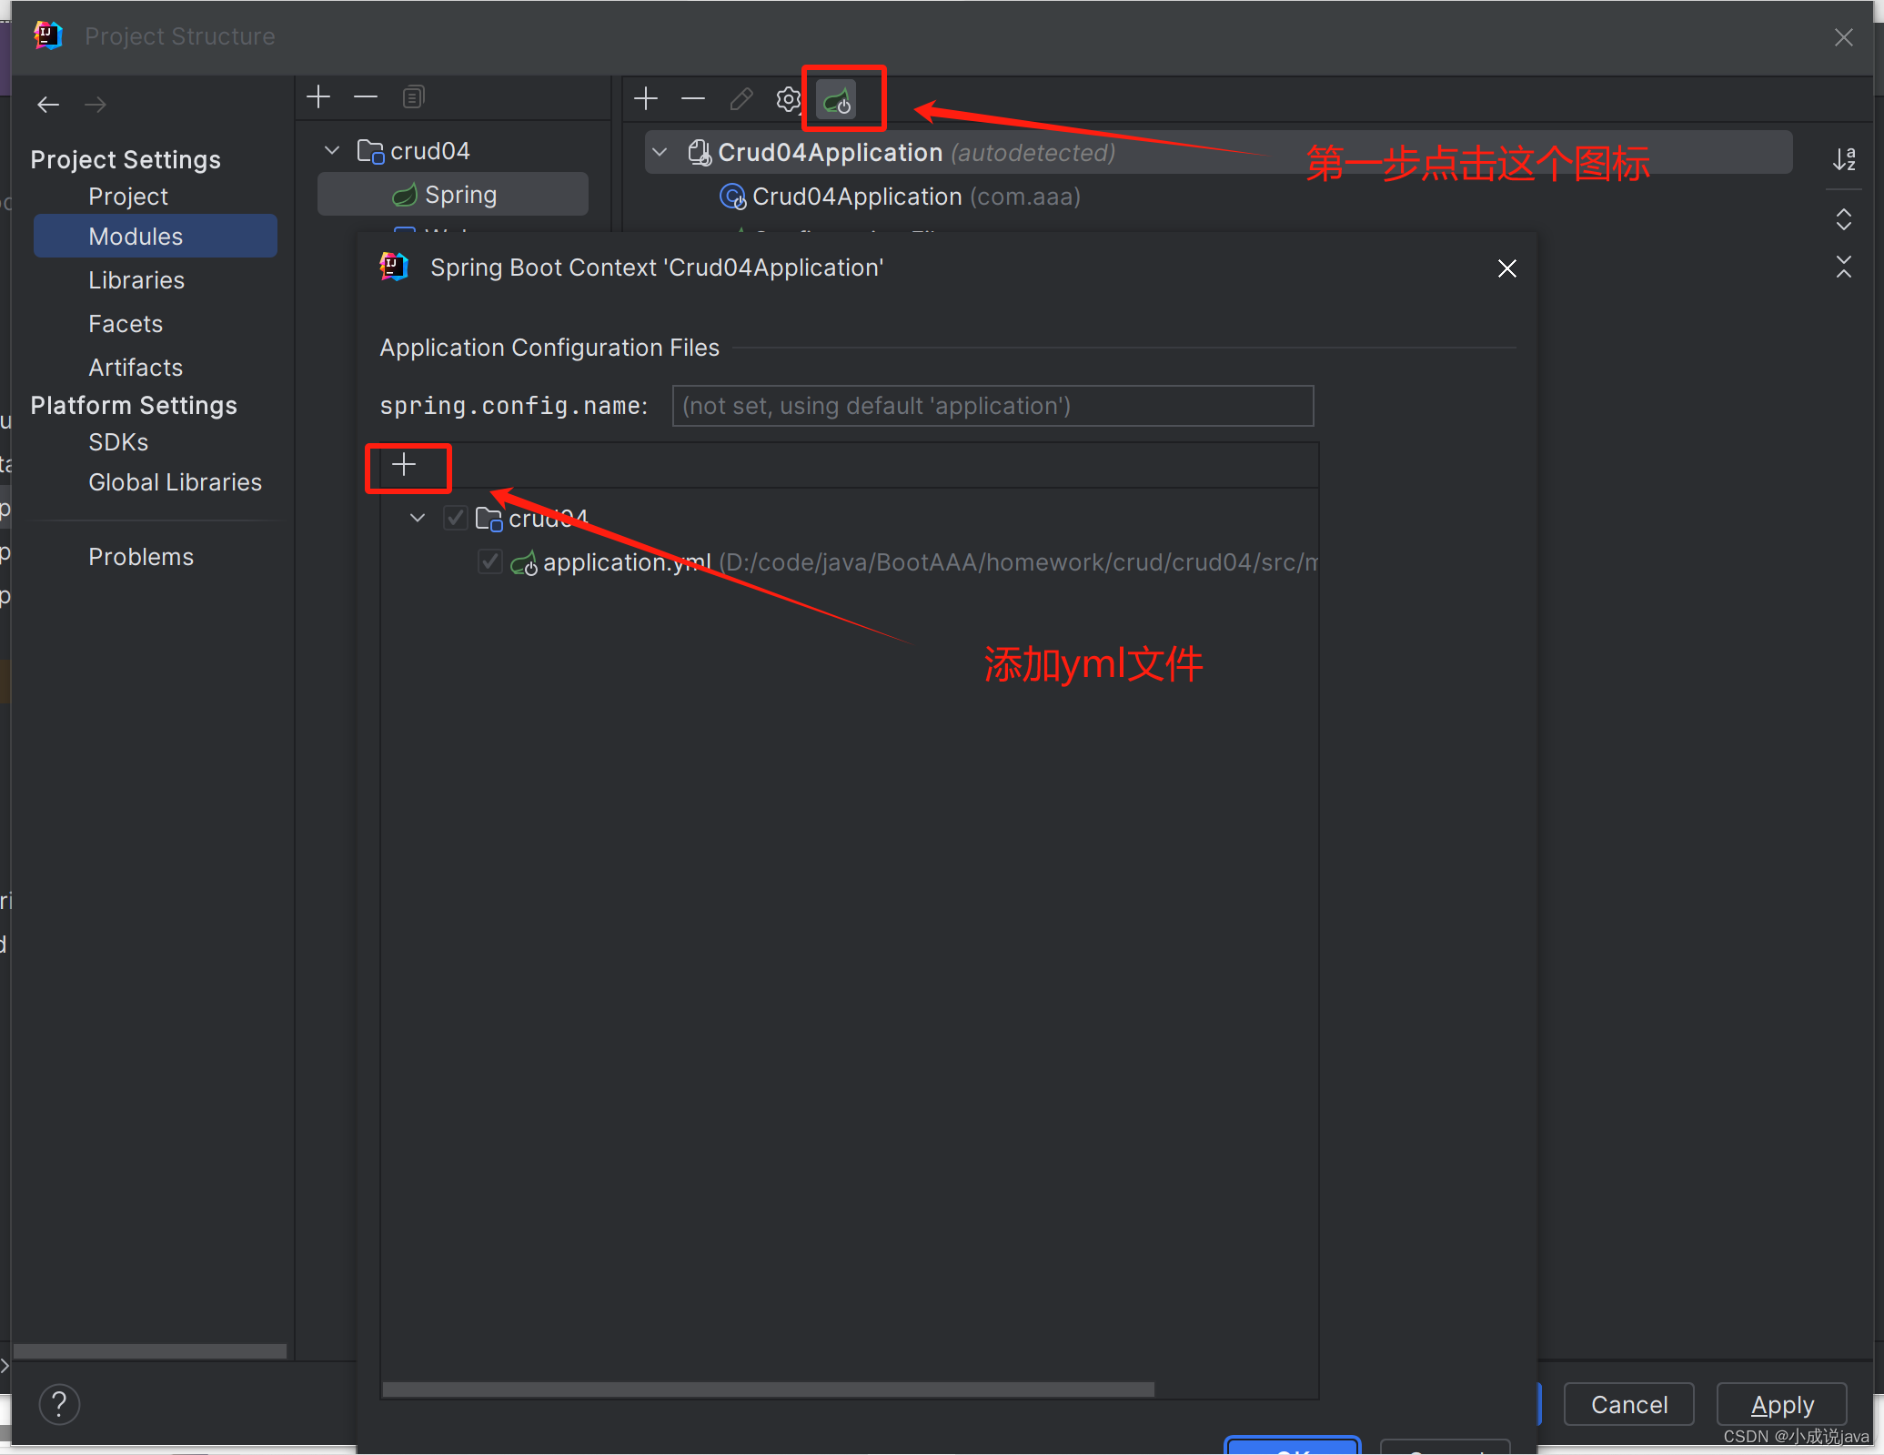The image size is (1884, 1455).
Task: Click the spring.config.name input field
Action: coord(992,406)
